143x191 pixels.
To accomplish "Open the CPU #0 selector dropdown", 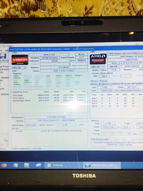I will (x=19, y=68).
